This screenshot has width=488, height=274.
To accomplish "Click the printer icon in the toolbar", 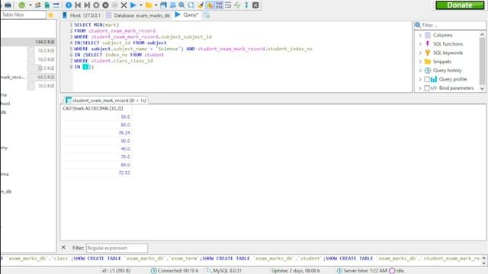I will 8,5.
